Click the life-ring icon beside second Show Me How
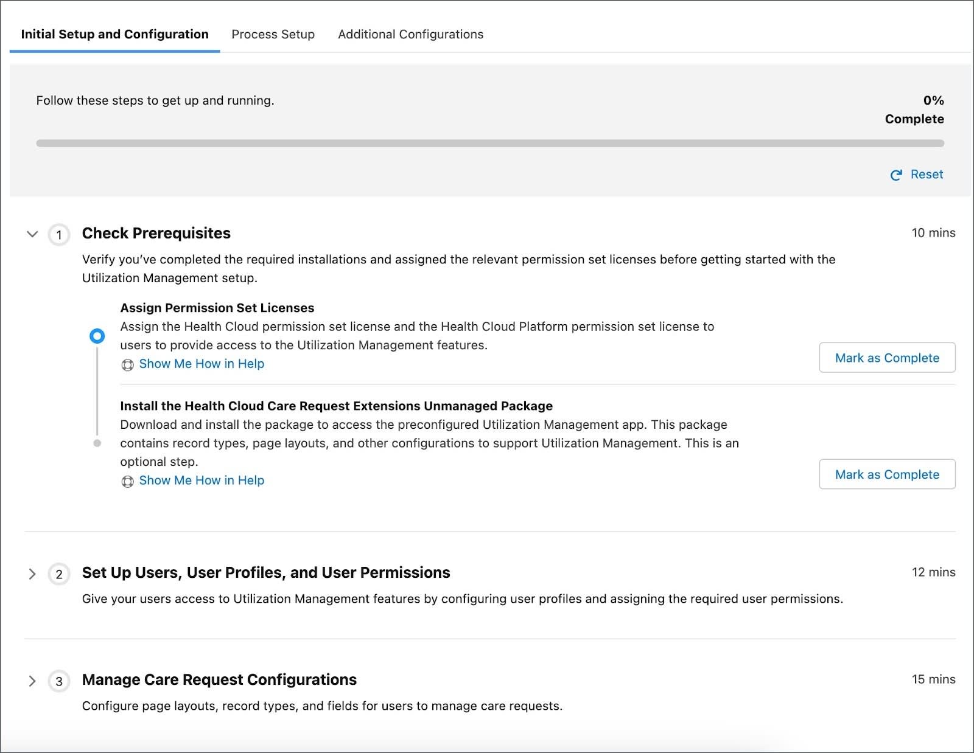Screen dimensions: 974x753 point(127,481)
